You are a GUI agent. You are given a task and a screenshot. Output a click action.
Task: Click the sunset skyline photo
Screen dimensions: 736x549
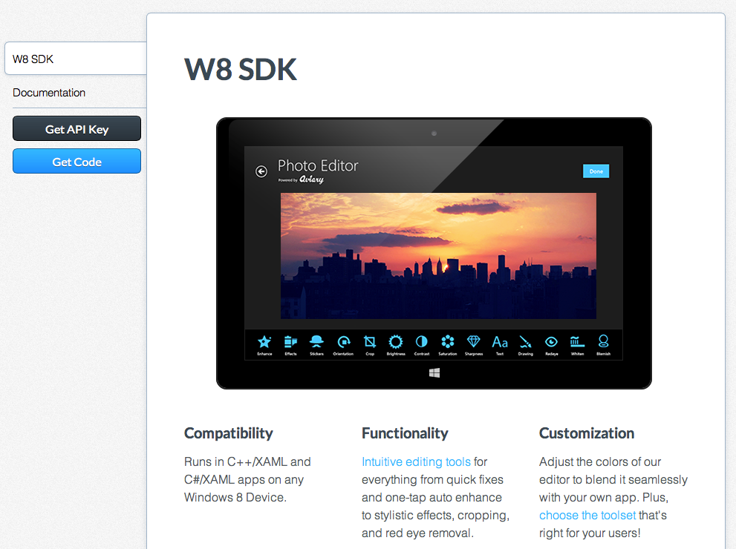point(438,256)
